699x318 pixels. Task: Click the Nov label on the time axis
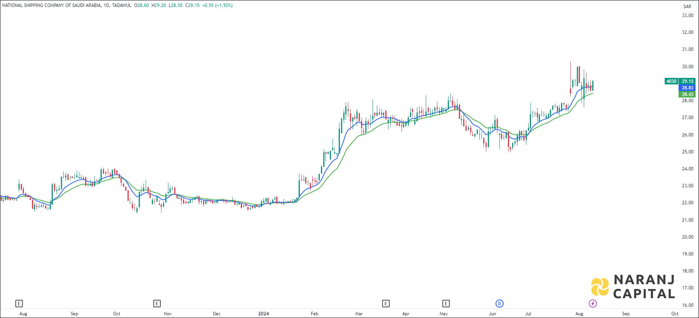[x=168, y=314]
